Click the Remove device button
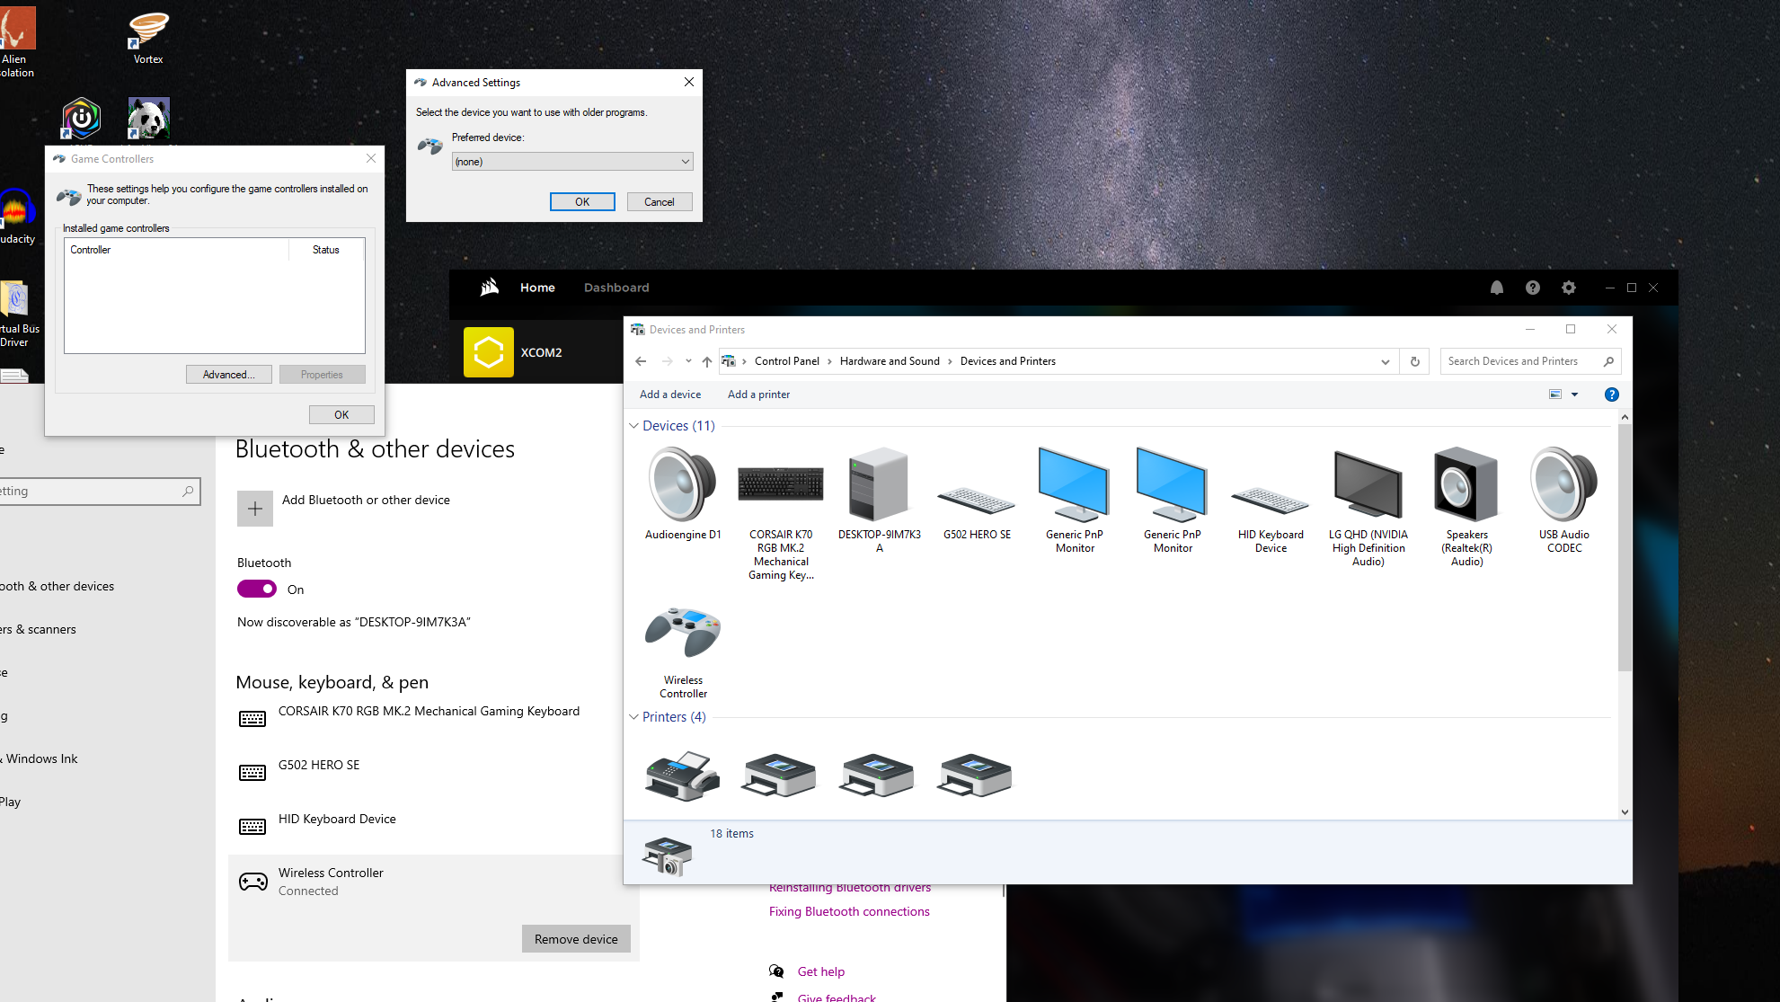 click(576, 939)
